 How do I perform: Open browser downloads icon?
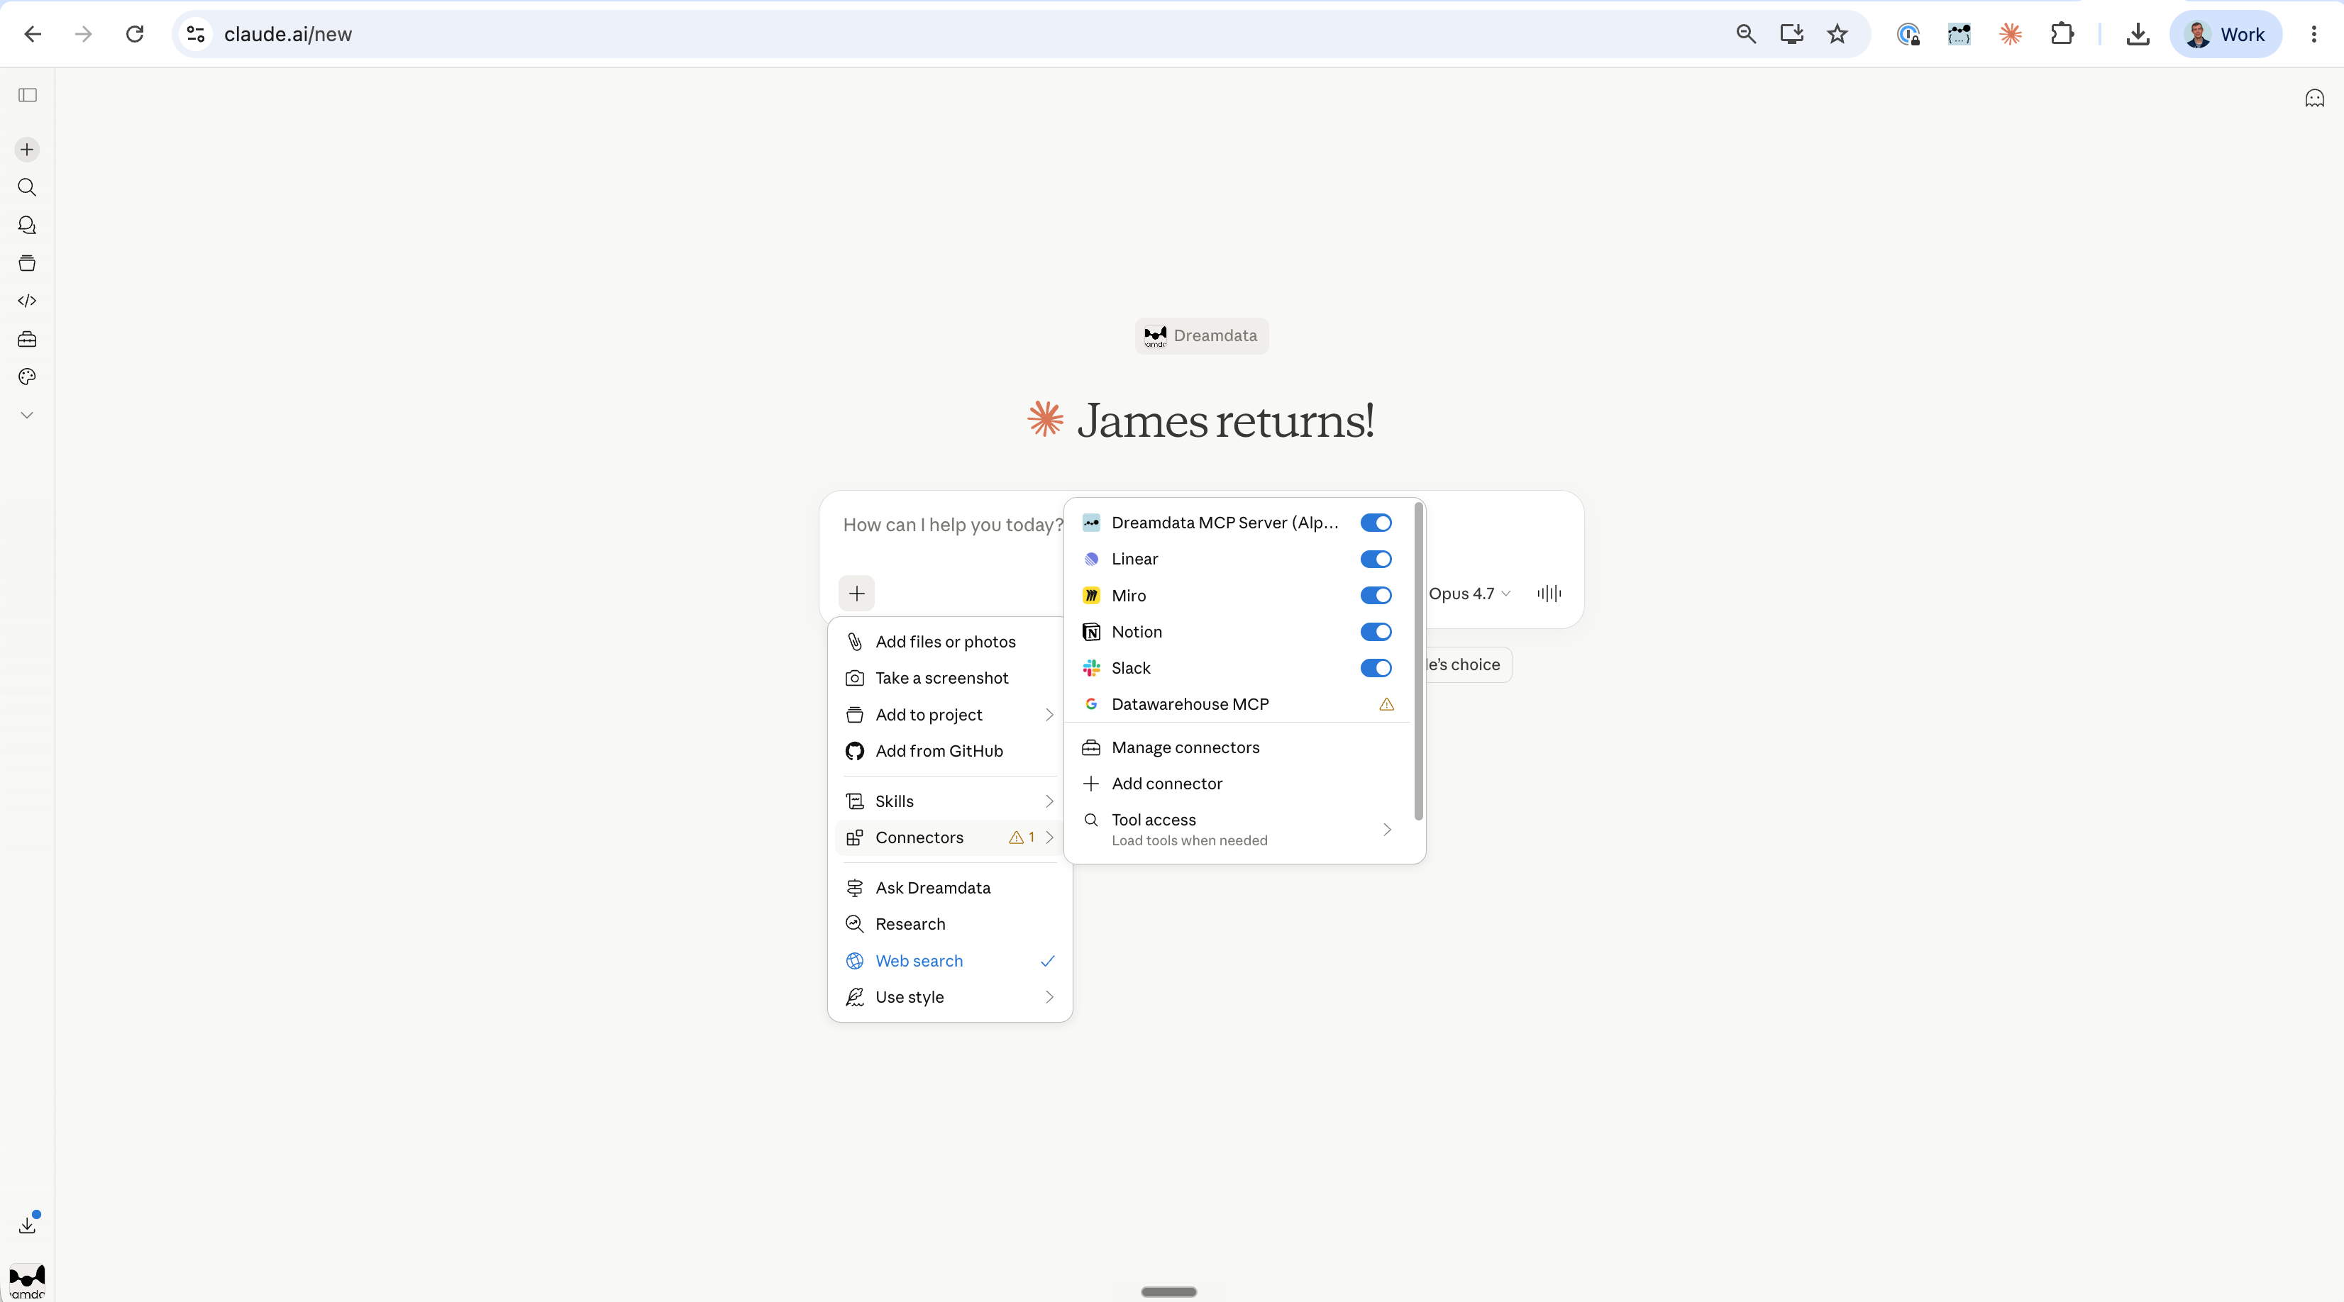(2138, 35)
